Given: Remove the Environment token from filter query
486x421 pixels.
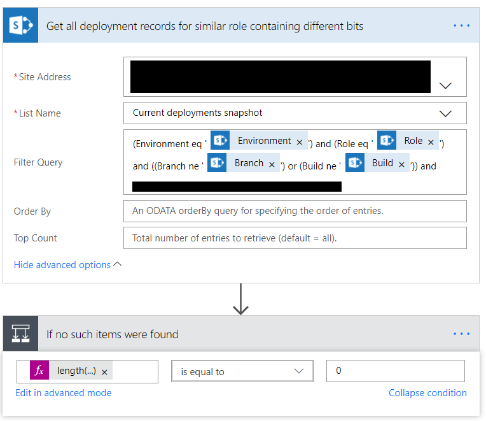Looking at the screenshot, I should point(300,143).
